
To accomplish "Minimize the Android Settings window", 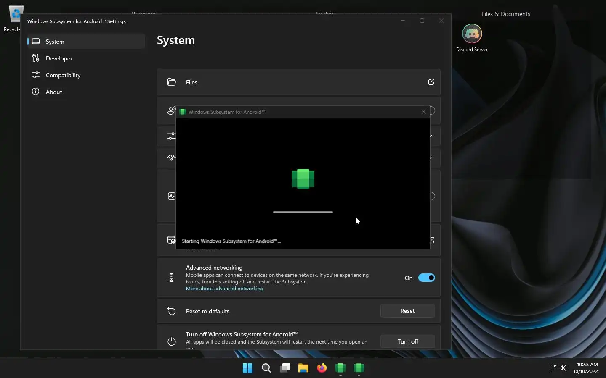I will point(403,21).
